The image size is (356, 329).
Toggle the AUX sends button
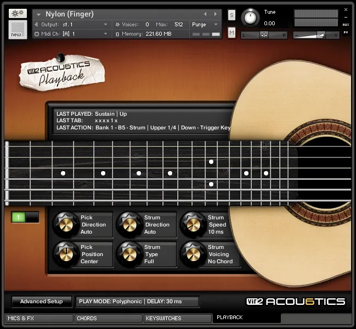coord(346,25)
